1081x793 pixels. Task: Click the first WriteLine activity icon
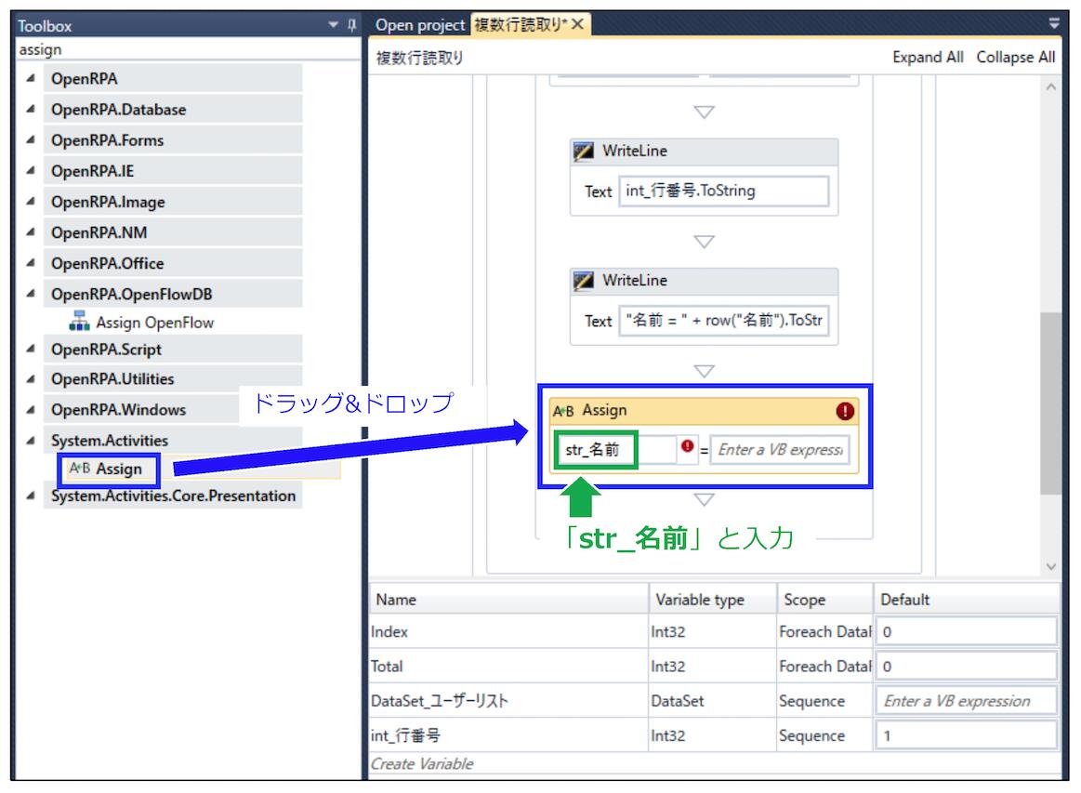[585, 152]
